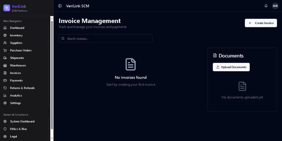Navigate to Suppliers
This screenshot has width=282, height=141.
click(24, 43)
